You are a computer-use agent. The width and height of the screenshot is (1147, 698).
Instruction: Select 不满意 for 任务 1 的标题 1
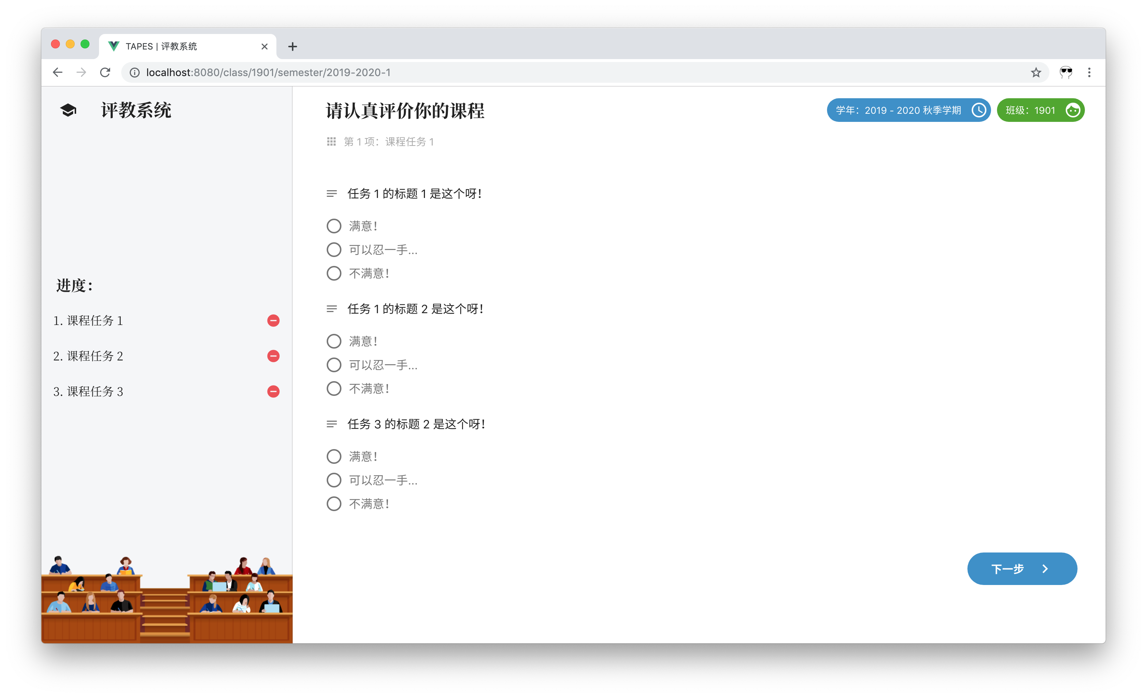click(x=334, y=273)
